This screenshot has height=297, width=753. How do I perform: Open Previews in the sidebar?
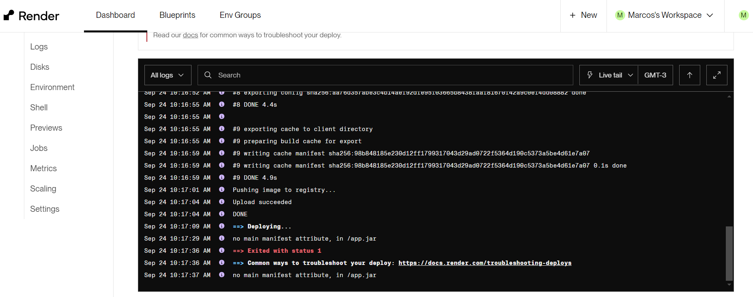46,128
